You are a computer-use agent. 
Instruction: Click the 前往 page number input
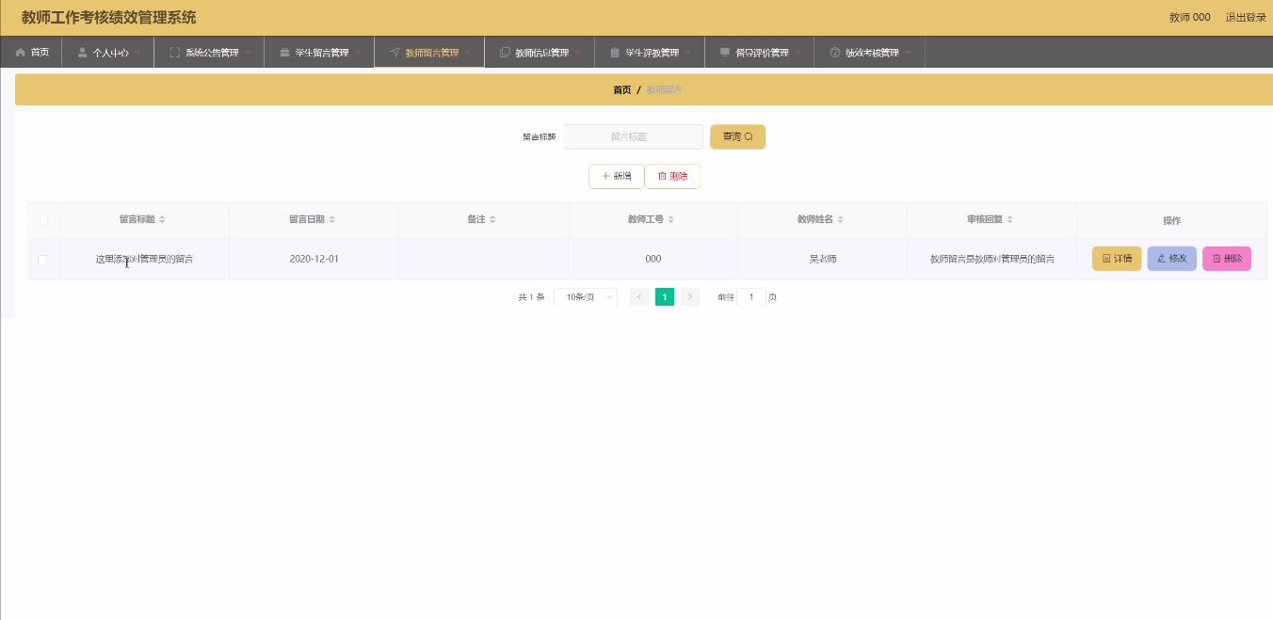751,297
